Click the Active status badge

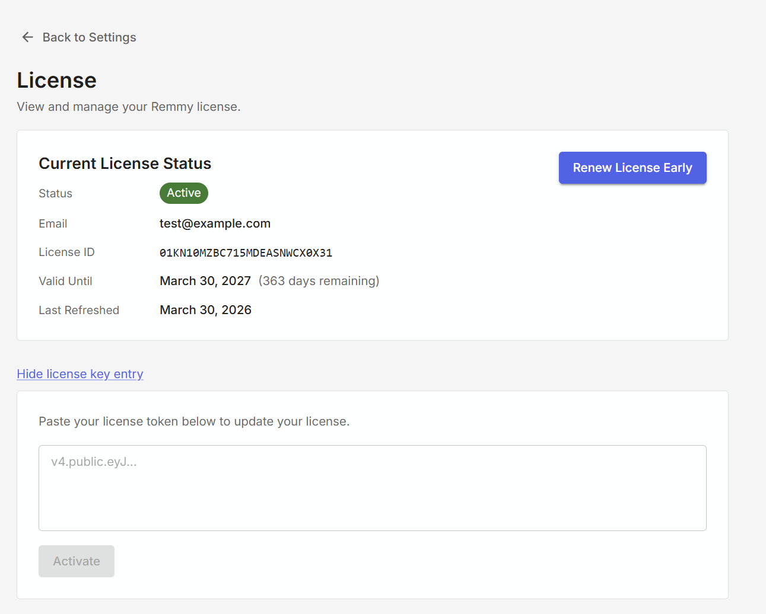(x=183, y=193)
